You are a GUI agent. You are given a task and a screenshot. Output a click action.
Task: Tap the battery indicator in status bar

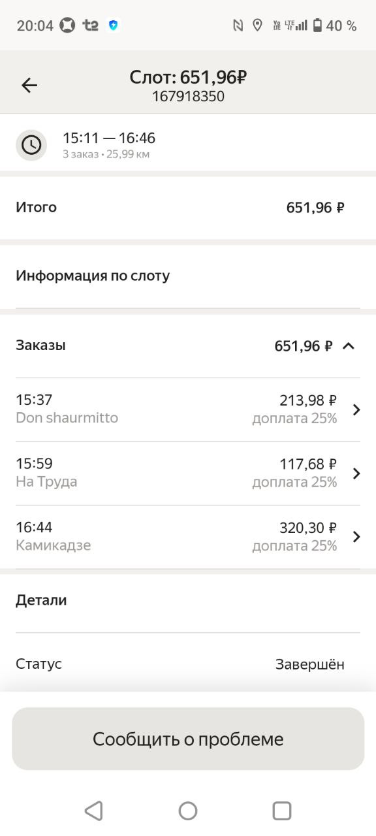click(x=317, y=25)
